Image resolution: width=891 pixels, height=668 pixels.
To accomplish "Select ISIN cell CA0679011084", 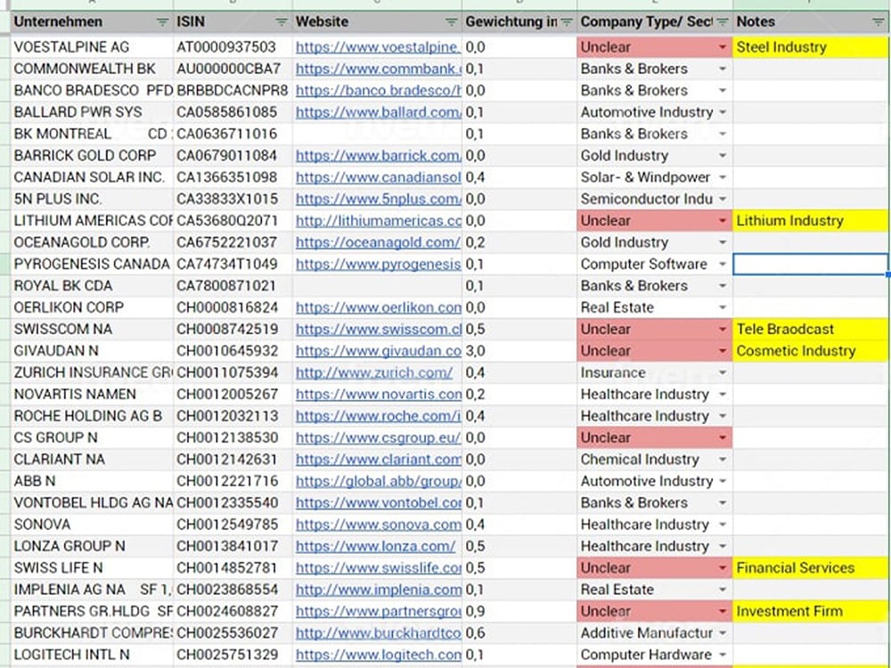I will (233, 156).
